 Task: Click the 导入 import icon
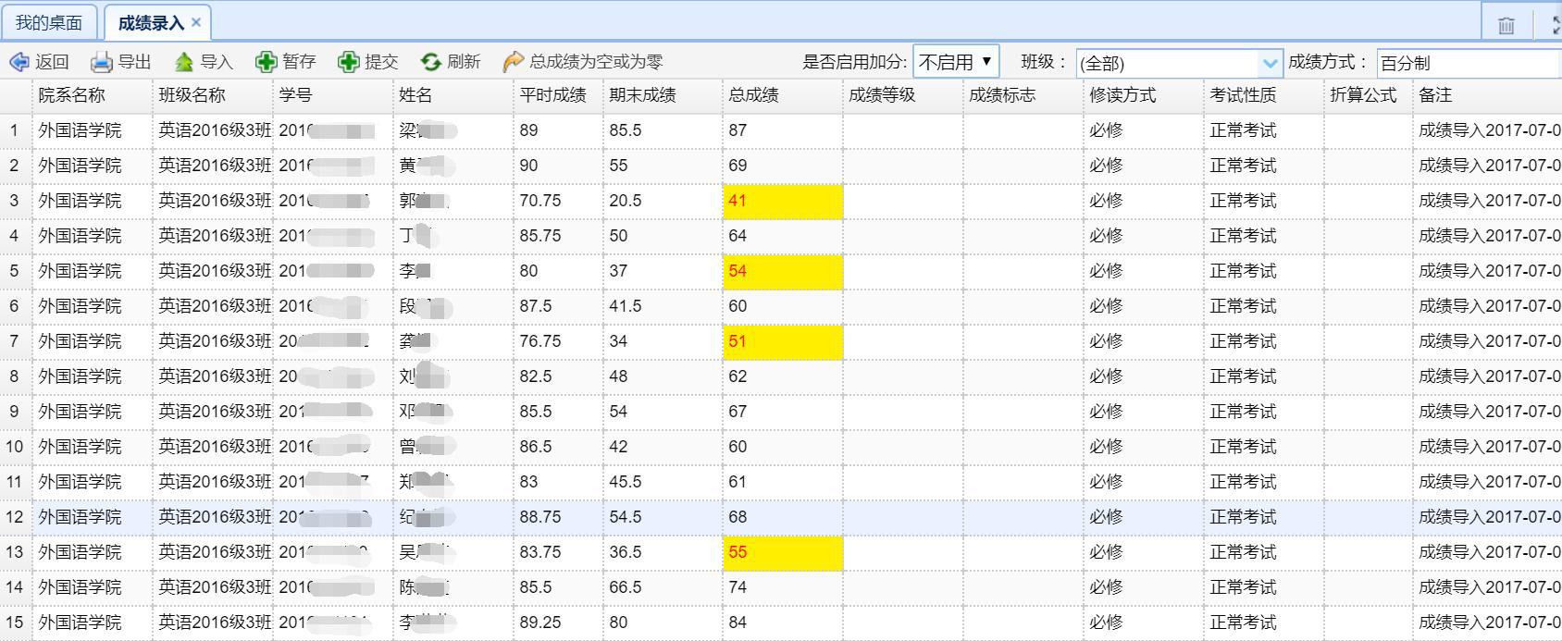pyautogui.click(x=184, y=62)
